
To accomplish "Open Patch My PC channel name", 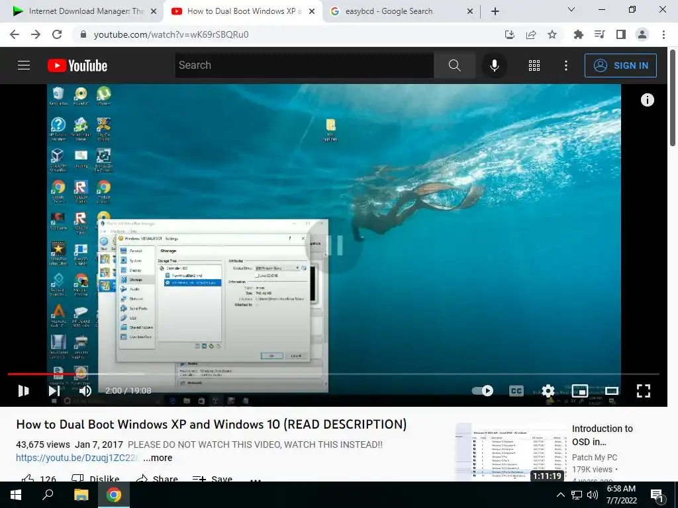I will [595, 458].
